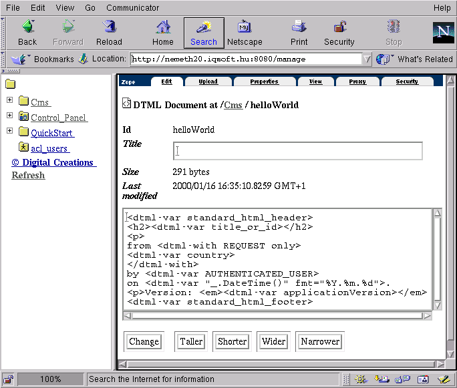Open What's Related icon

point(384,59)
